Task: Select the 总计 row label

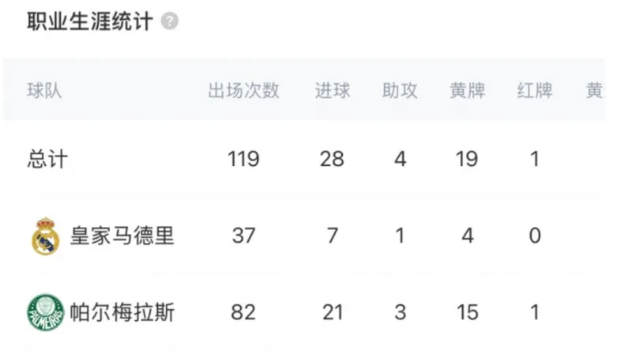Action: pos(47,159)
